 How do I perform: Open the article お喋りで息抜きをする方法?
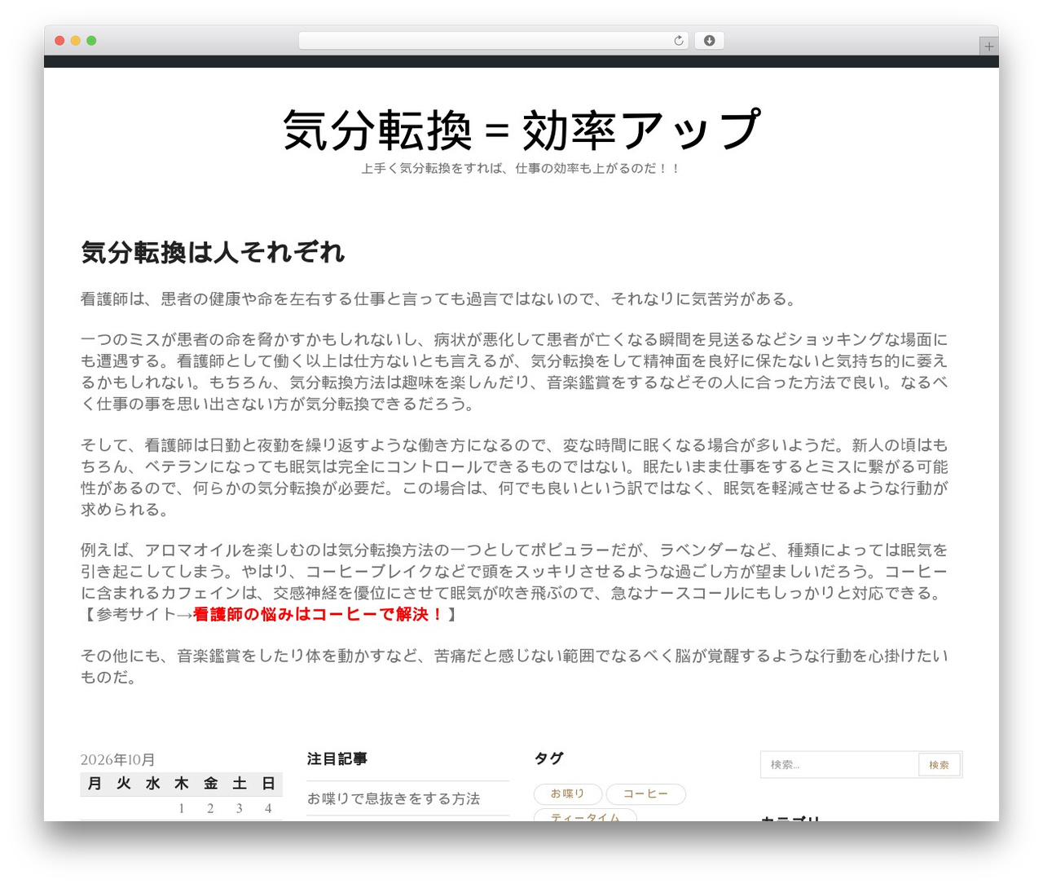(x=394, y=798)
